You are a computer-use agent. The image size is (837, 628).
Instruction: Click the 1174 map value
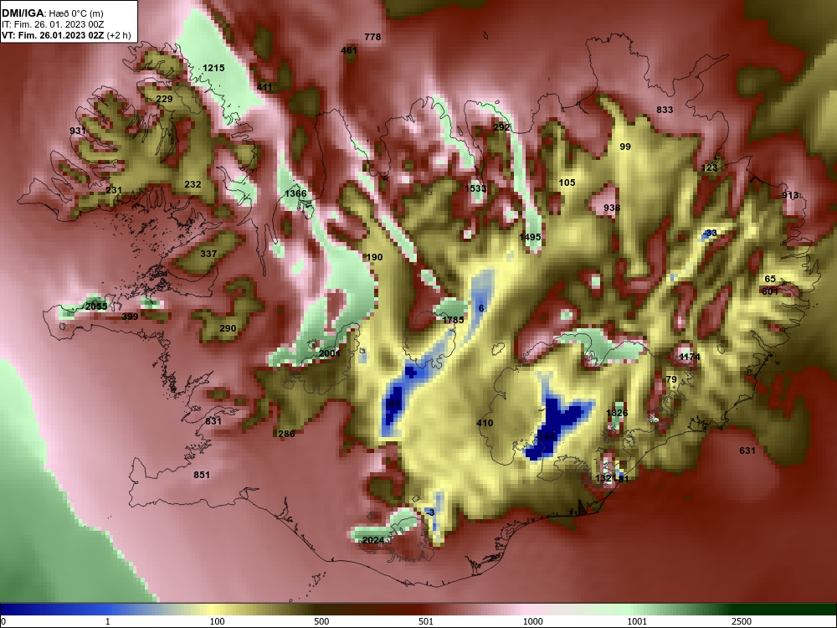point(690,357)
